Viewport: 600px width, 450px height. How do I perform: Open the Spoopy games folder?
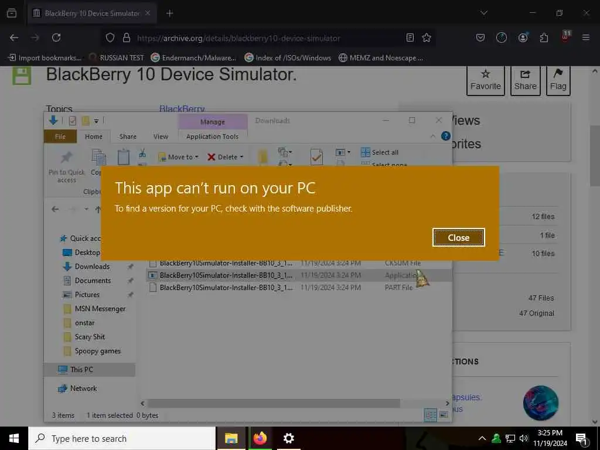click(98, 351)
